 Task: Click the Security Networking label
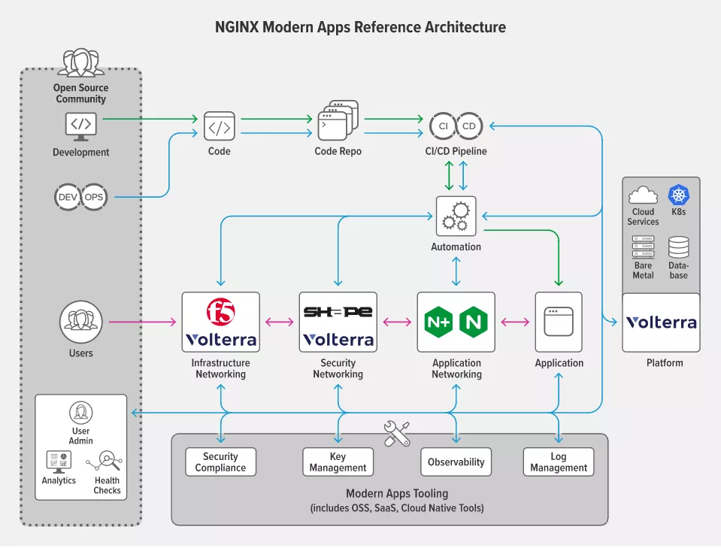pyautogui.click(x=338, y=368)
